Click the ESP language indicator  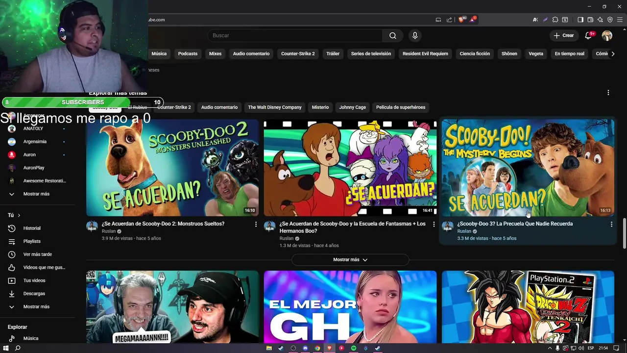[591, 348]
